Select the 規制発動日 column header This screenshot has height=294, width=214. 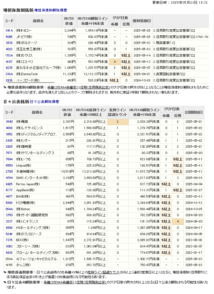pyautogui.click(x=142, y=21)
